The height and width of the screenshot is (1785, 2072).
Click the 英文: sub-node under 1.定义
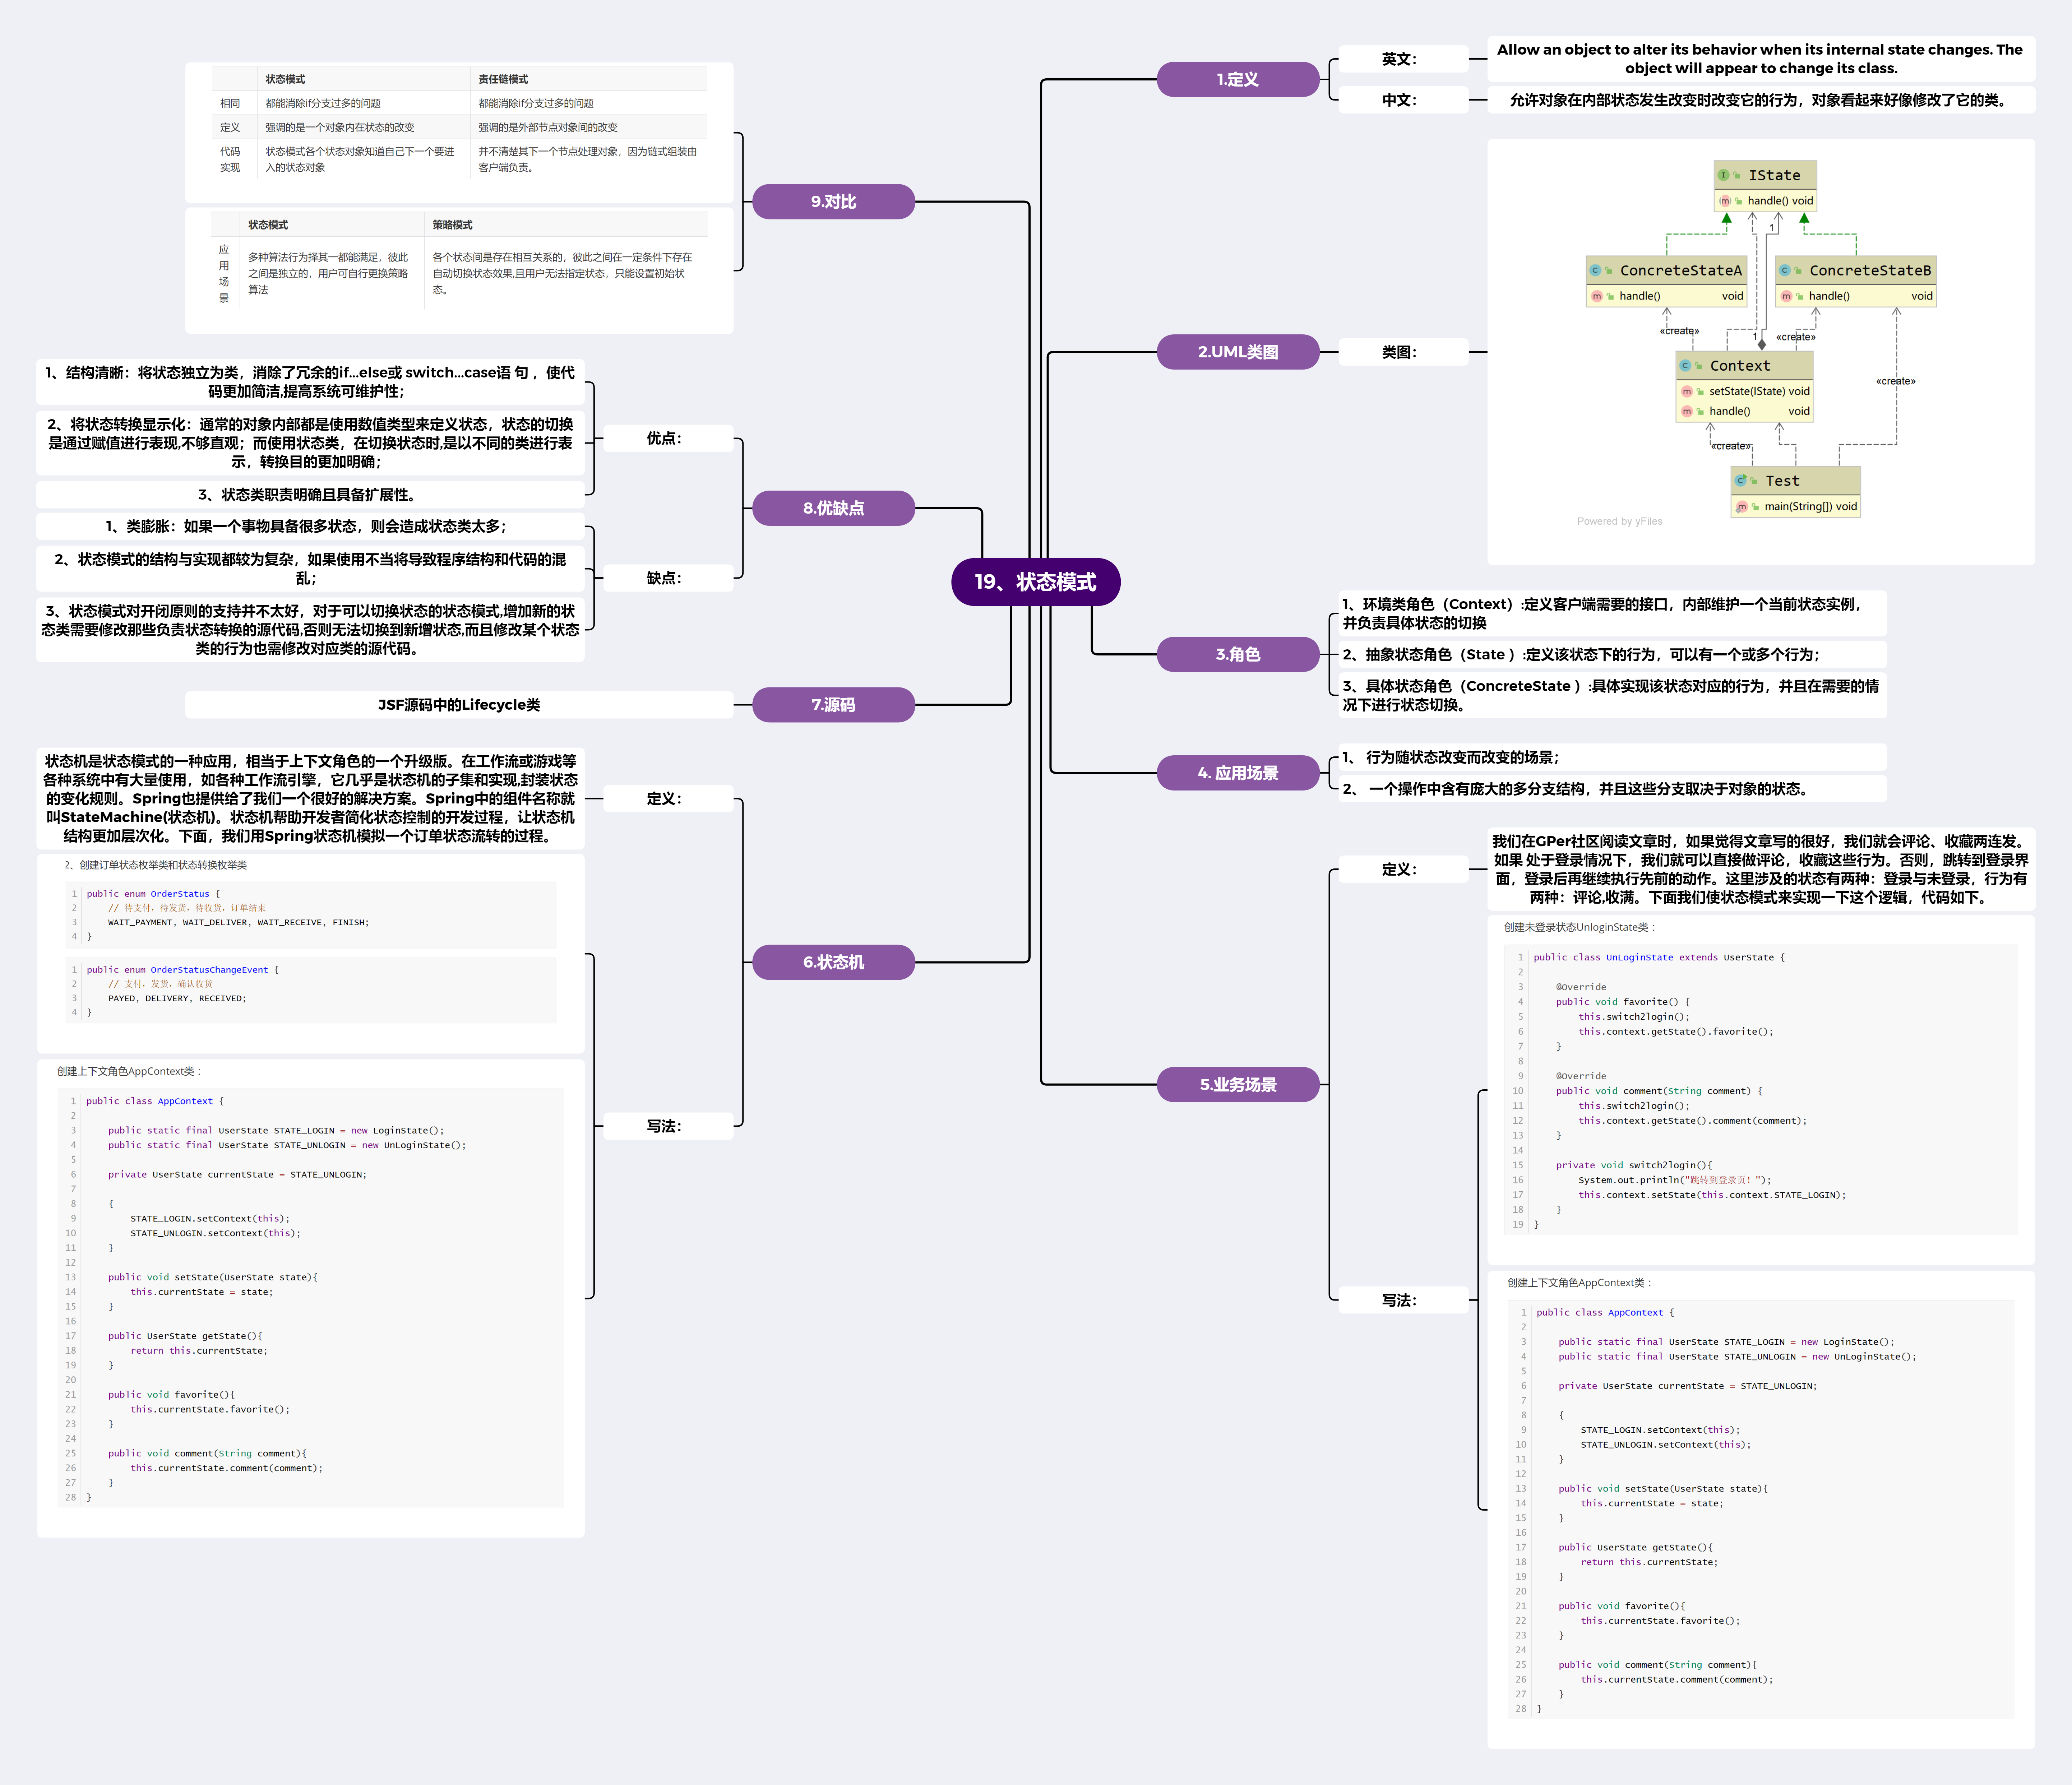1404,59
